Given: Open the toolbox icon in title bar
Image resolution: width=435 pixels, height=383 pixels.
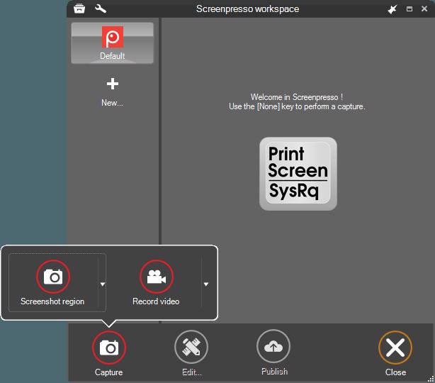Looking at the screenshot, I should (x=79, y=9).
